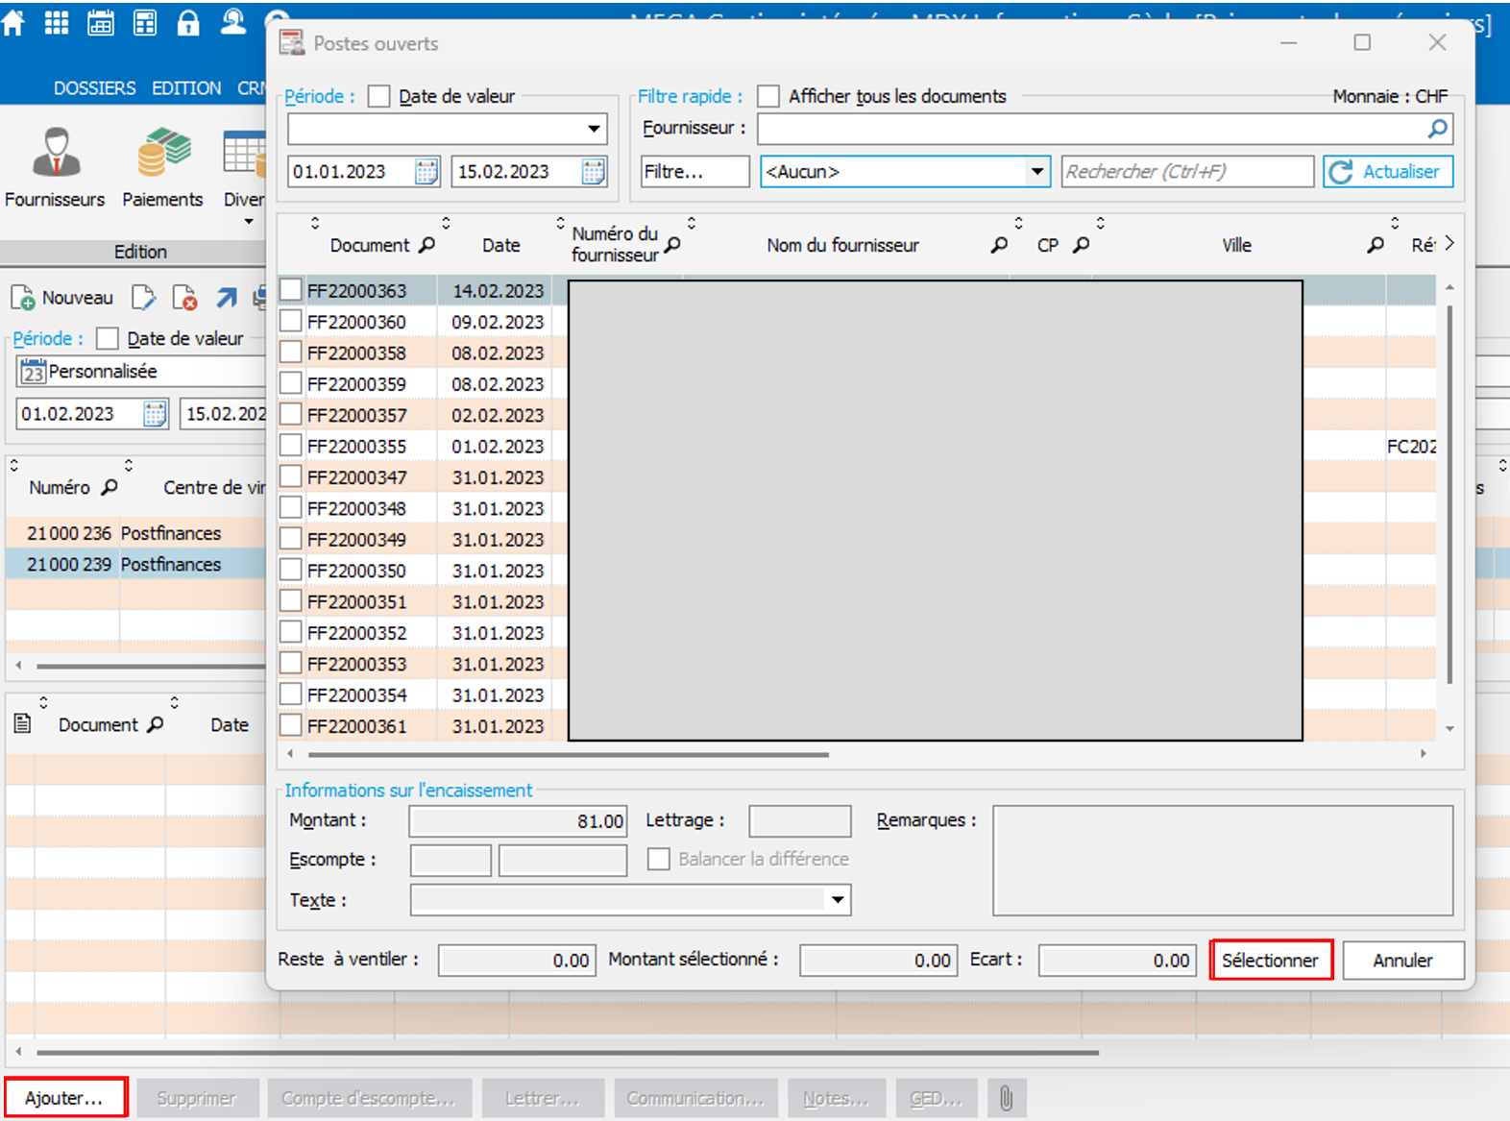Click the Fournisseur search magnifier icon
Viewport: 1510px width, 1121px height.
click(1438, 128)
